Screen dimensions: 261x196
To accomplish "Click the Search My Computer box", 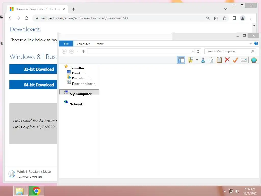I will (230, 51).
